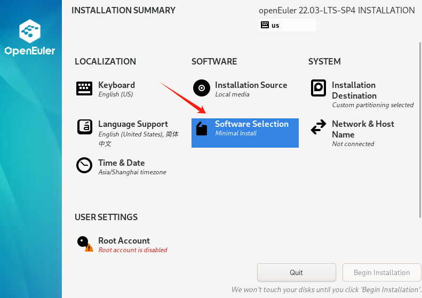Click the Quit button

pyautogui.click(x=296, y=272)
